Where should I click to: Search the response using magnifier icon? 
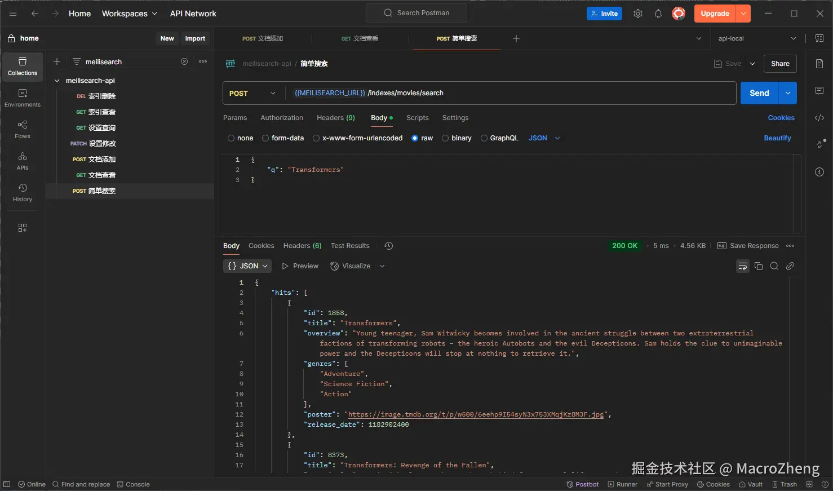pyautogui.click(x=774, y=266)
